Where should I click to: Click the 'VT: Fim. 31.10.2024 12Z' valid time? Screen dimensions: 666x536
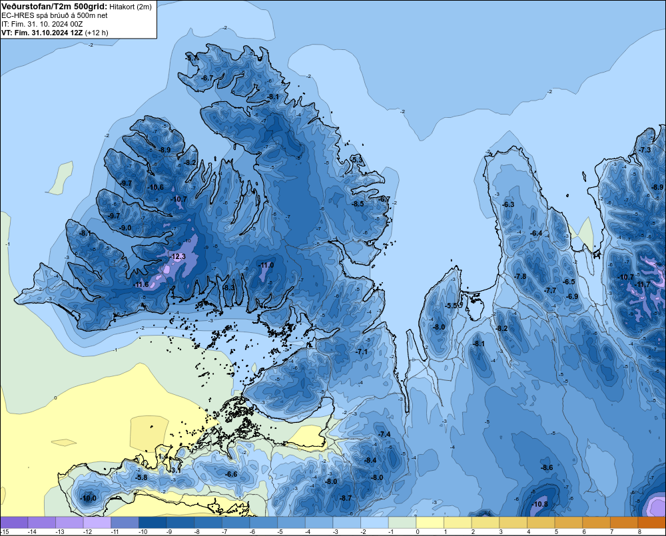[x=43, y=33]
